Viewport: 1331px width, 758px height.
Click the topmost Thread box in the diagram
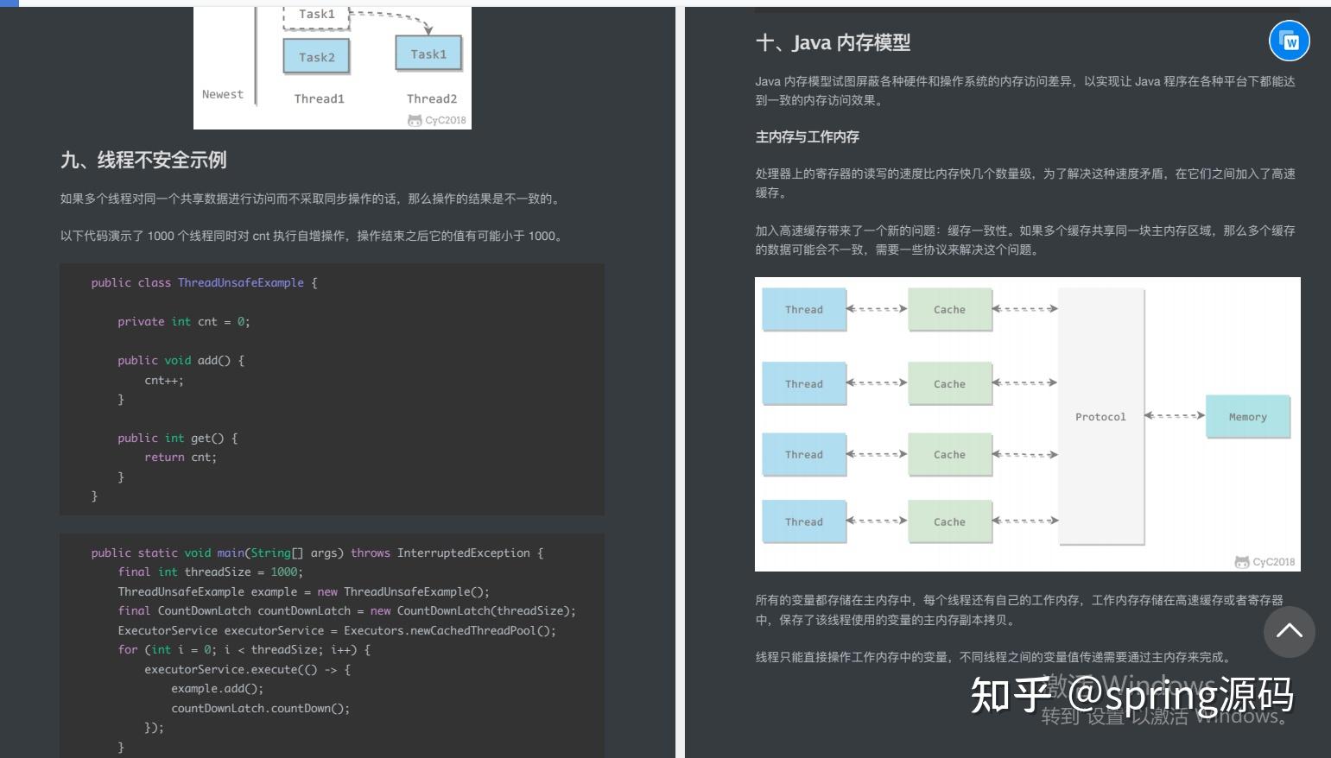[803, 309]
